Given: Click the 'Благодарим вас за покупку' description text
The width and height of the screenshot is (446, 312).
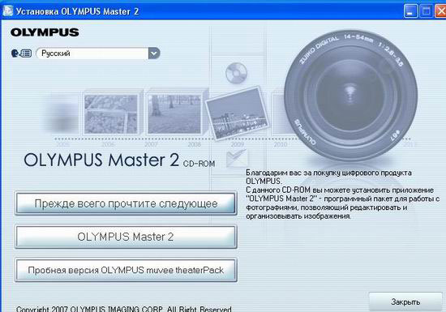Looking at the screenshot, I should click(x=343, y=194).
